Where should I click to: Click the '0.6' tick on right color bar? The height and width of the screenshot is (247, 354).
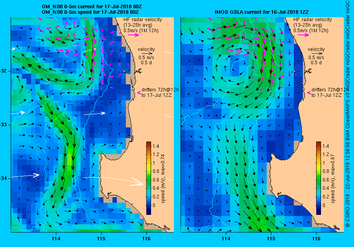point(326,180)
